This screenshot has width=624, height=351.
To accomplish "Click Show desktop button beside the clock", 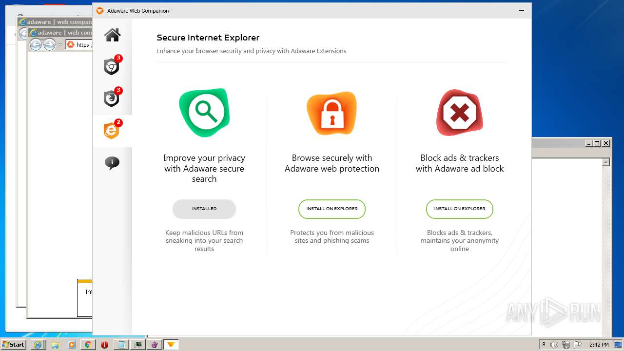I will 619,345.
